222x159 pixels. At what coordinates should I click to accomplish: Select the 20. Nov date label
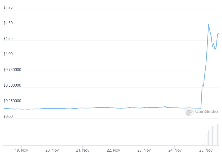(52, 150)
